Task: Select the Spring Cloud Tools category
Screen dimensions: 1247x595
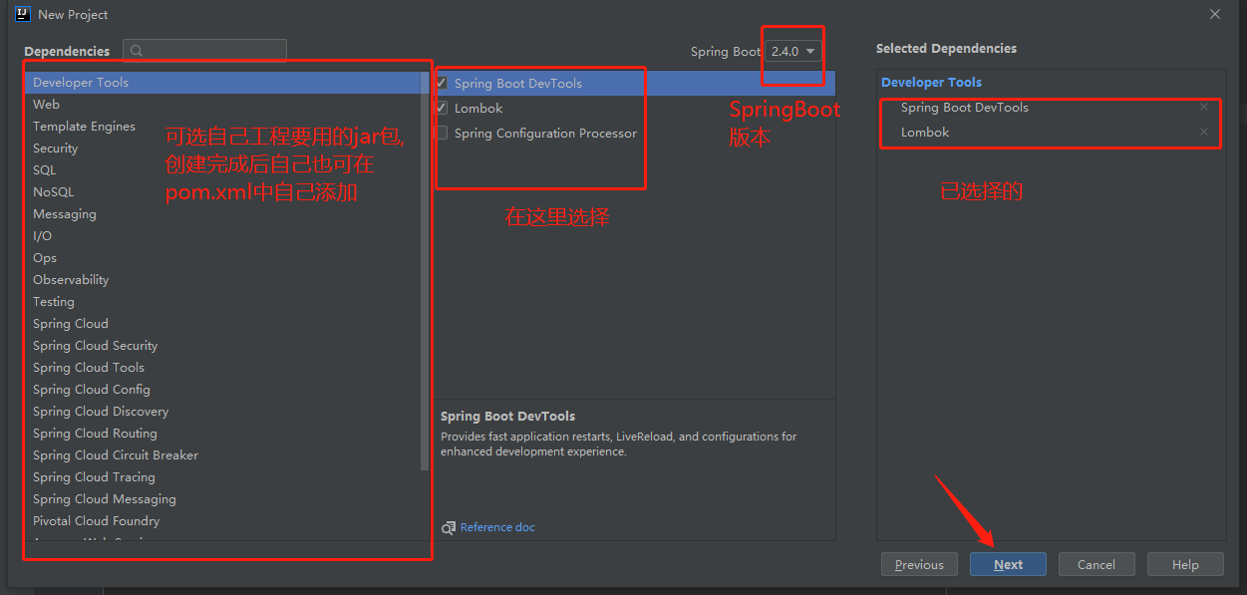Action: tap(227, 367)
